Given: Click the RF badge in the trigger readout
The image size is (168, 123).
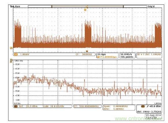Looking at the screenshot, I should [x=143, y=106].
